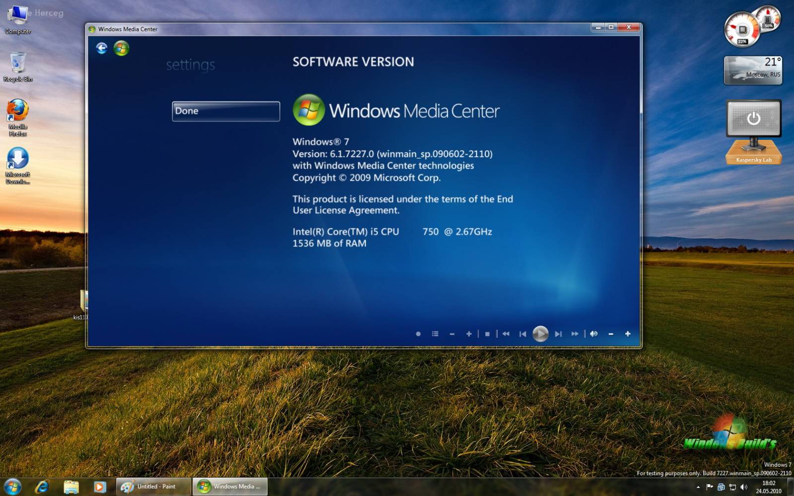The width and height of the screenshot is (794, 496).
Task: Open system volume tray icon
Action: point(743,487)
